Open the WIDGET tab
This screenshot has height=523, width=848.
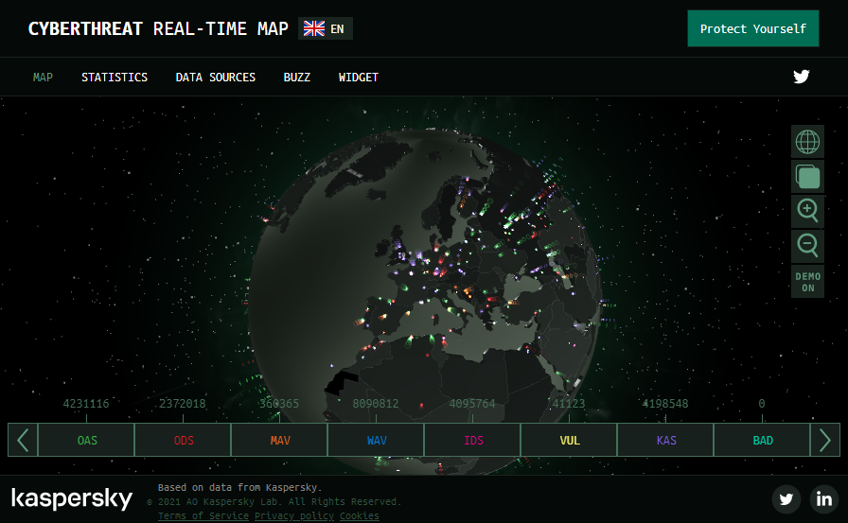click(x=358, y=78)
